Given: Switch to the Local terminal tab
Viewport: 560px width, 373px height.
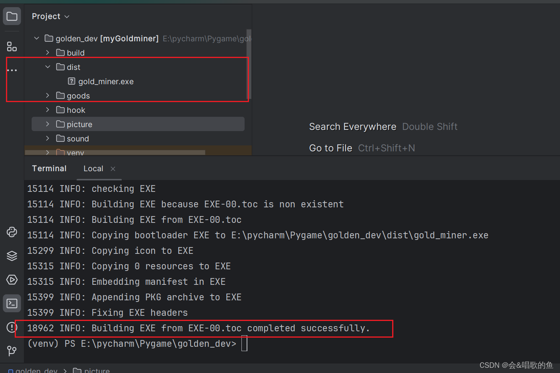Looking at the screenshot, I should [x=93, y=168].
